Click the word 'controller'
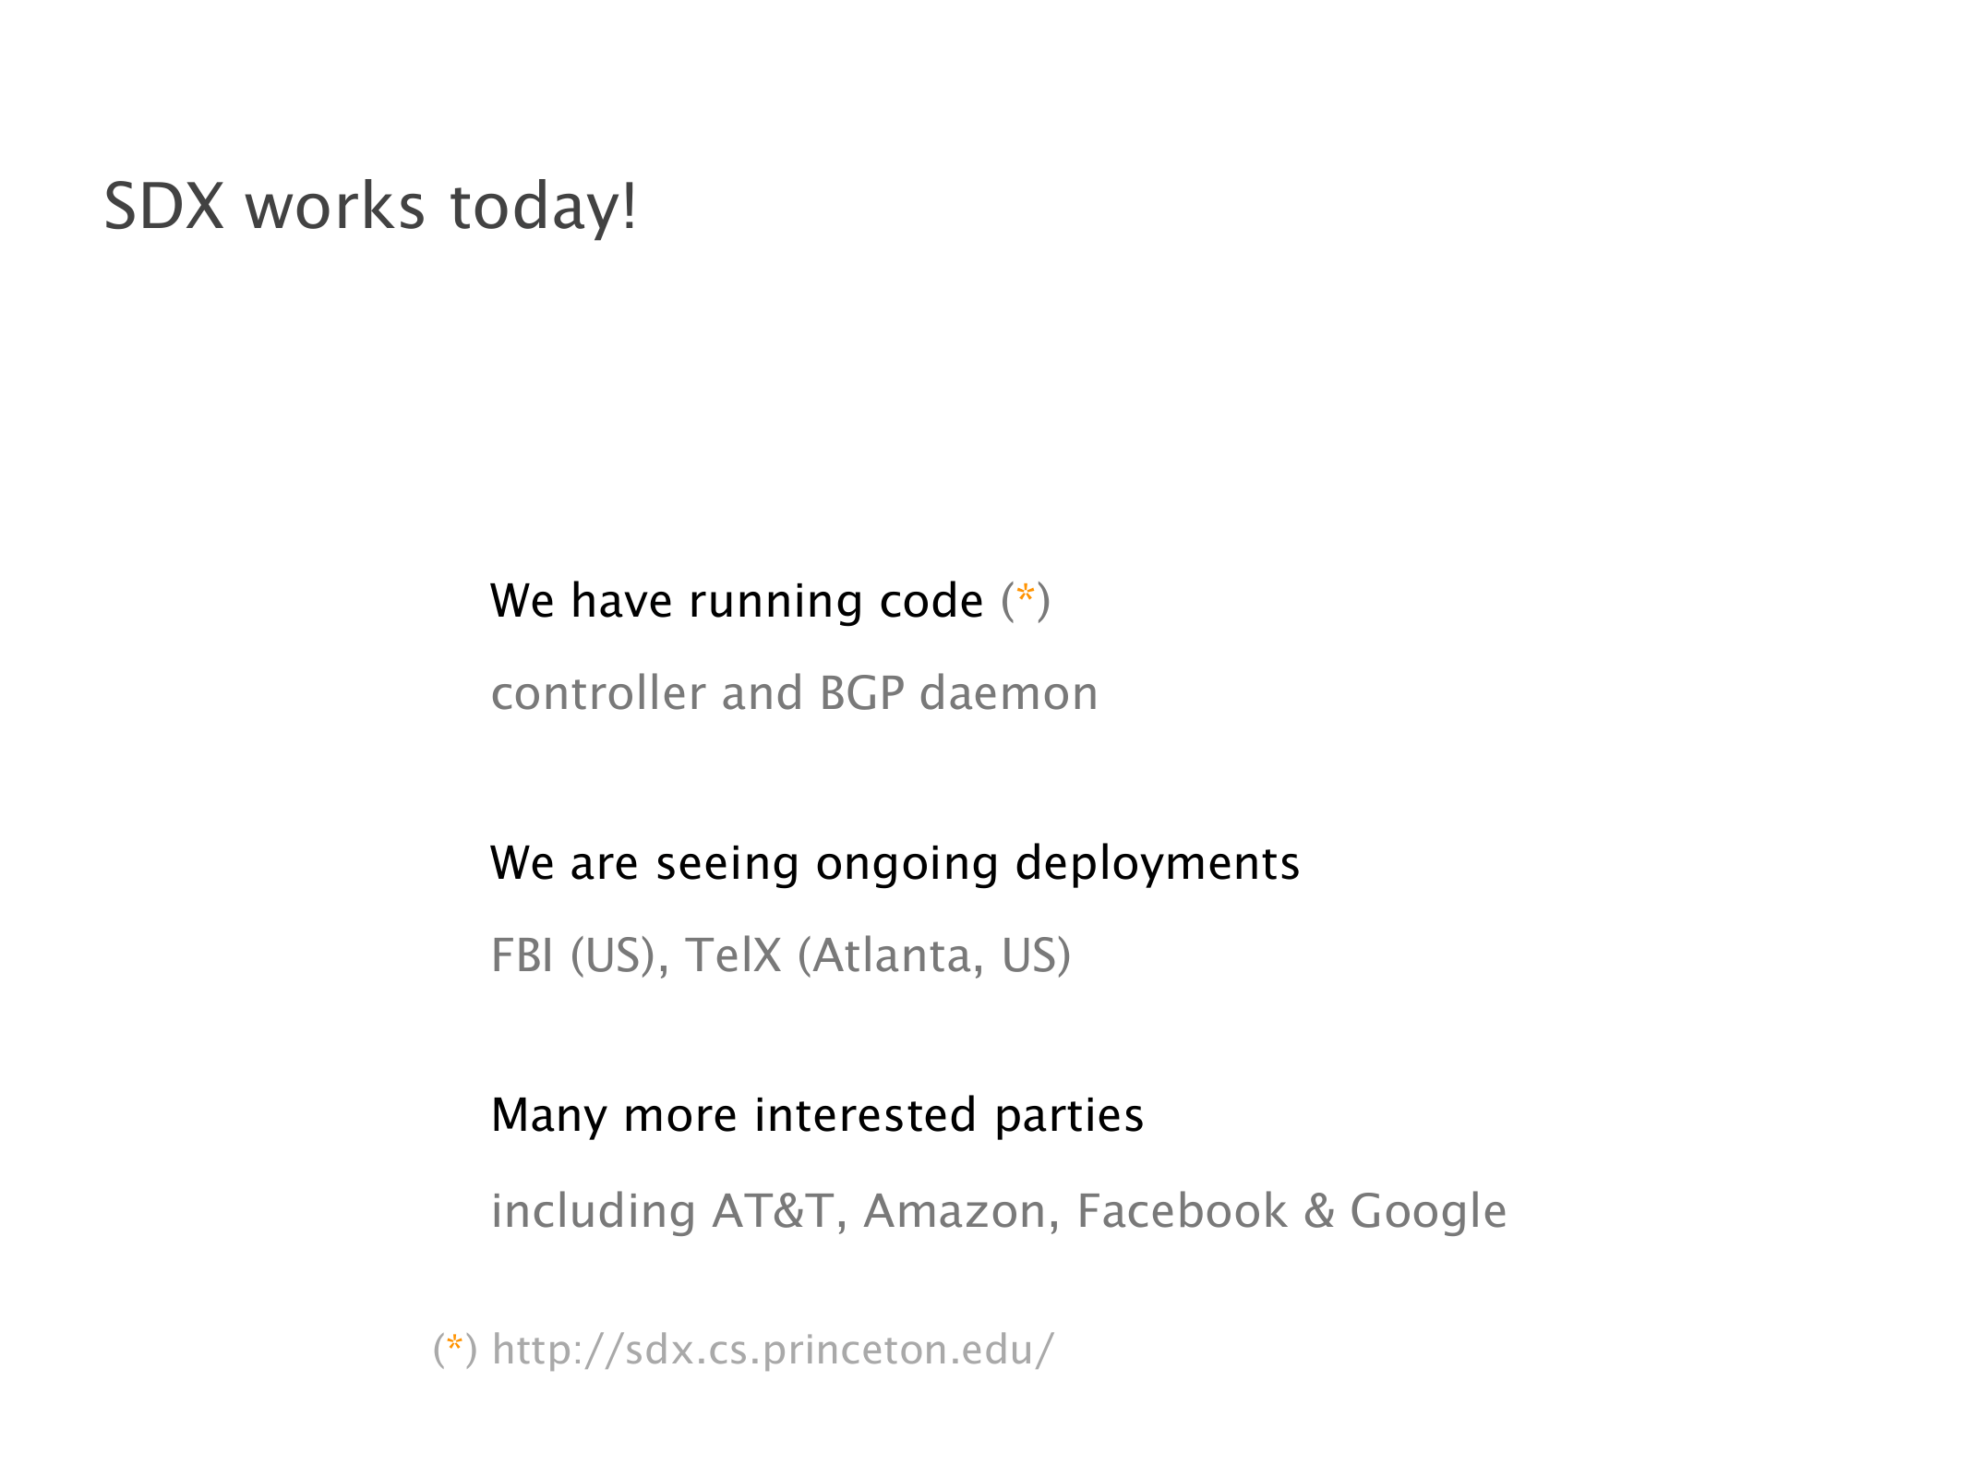 coord(598,693)
